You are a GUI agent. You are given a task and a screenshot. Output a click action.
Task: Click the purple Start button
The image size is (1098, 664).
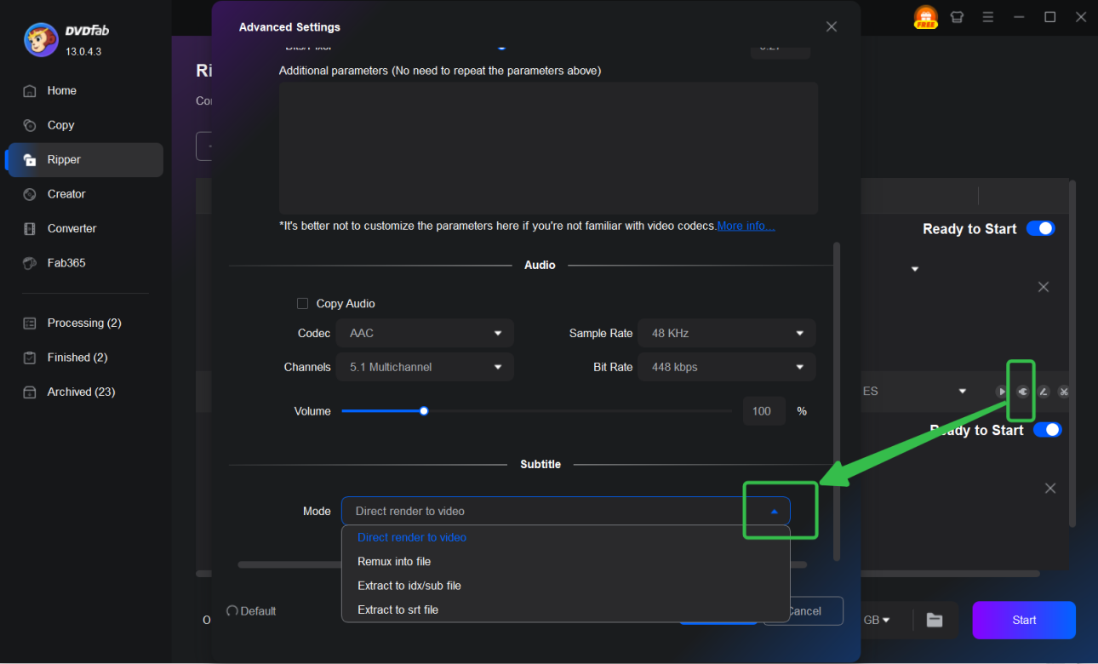[x=1024, y=620]
